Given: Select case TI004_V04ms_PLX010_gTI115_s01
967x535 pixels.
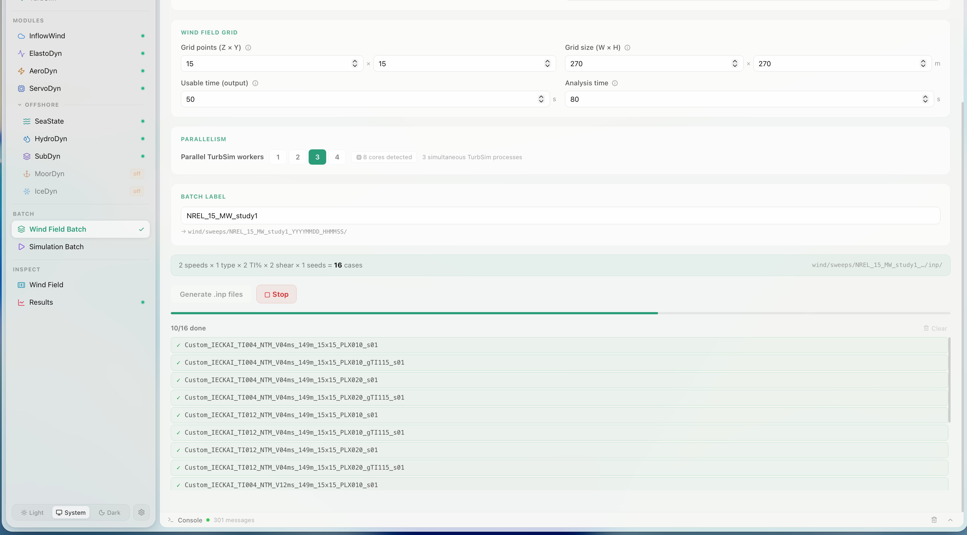Looking at the screenshot, I should [559, 362].
